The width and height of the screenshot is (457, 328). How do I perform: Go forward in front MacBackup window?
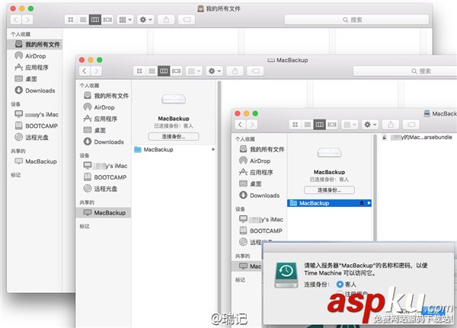pos(252,125)
